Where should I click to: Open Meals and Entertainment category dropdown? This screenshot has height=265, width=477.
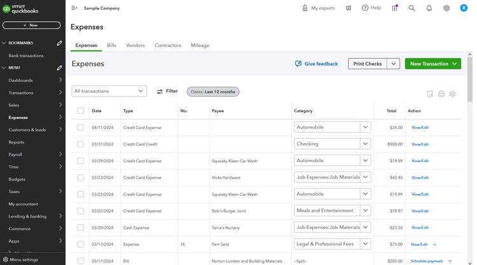(365, 210)
